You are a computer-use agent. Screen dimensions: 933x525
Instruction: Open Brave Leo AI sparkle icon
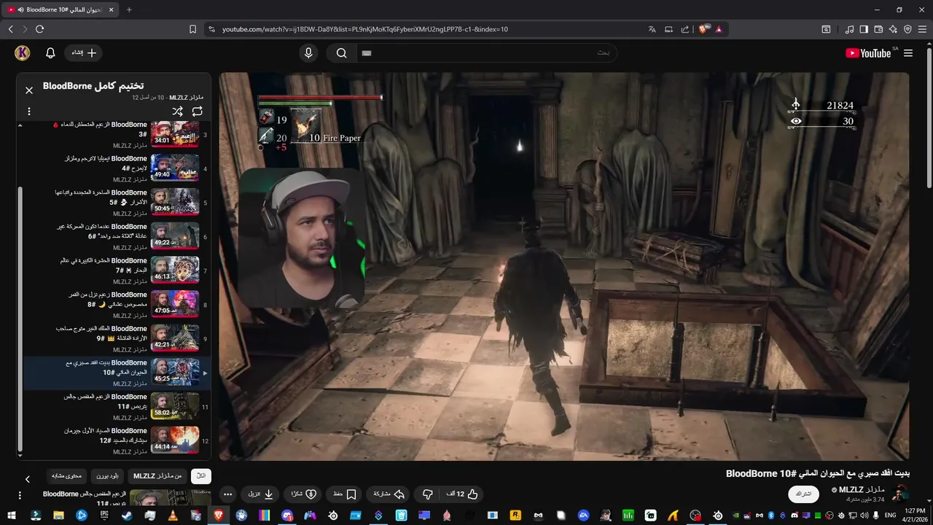(x=893, y=29)
